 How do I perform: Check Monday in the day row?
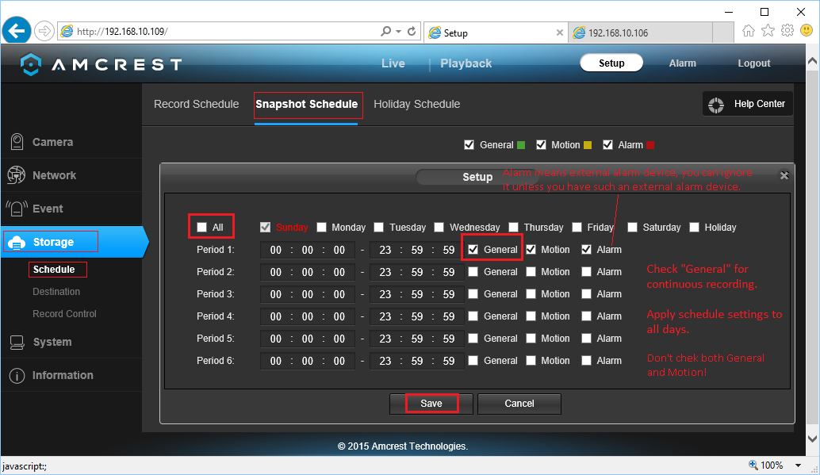tap(322, 228)
